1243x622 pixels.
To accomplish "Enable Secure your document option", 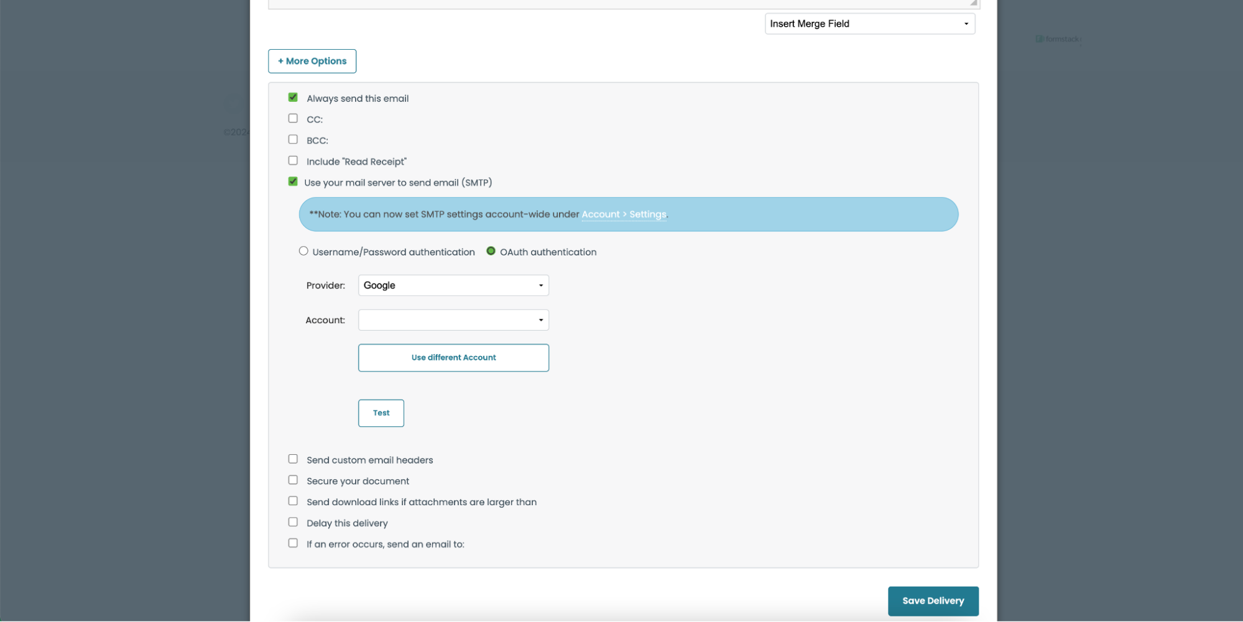I will (293, 480).
